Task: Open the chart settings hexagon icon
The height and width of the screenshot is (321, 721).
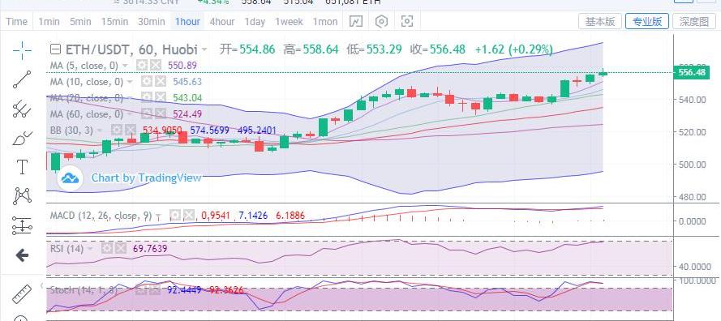Action: (x=382, y=22)
